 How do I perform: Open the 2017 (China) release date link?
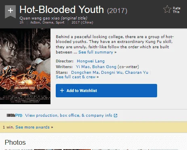coord(82,22)
